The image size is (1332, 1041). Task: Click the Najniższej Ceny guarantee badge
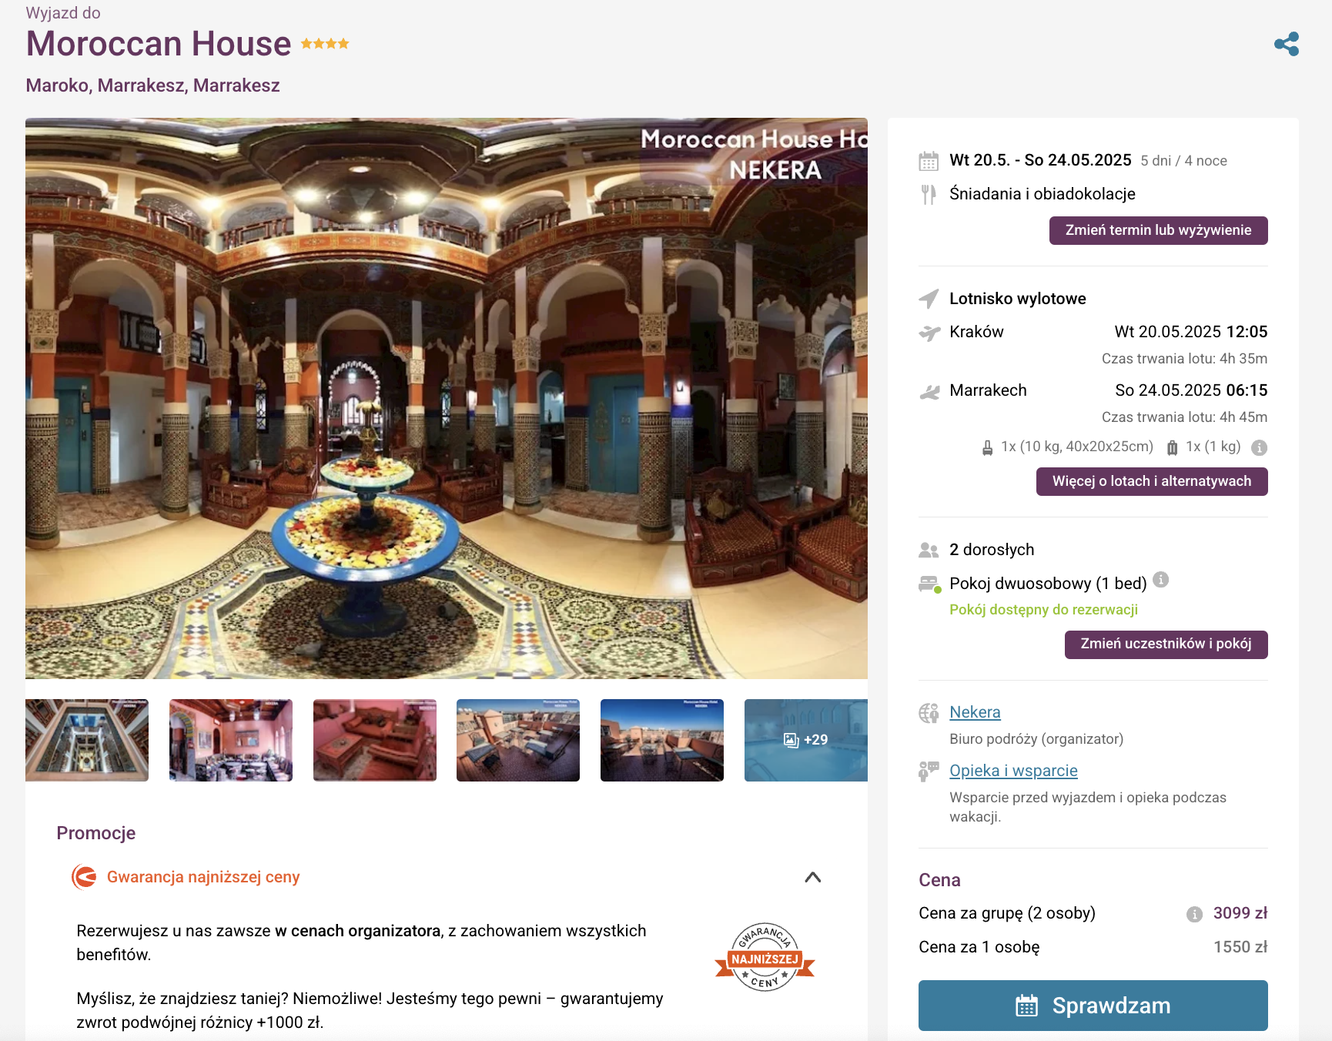pyautogui.click(x=765, y=957)
